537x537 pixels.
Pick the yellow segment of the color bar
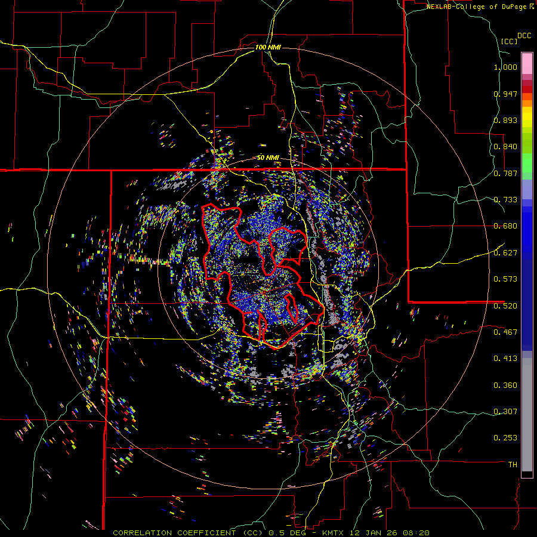point(527,118)
